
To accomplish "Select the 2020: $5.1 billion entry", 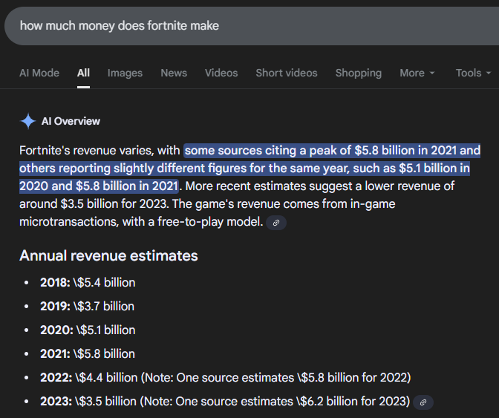I will [88, 330].
